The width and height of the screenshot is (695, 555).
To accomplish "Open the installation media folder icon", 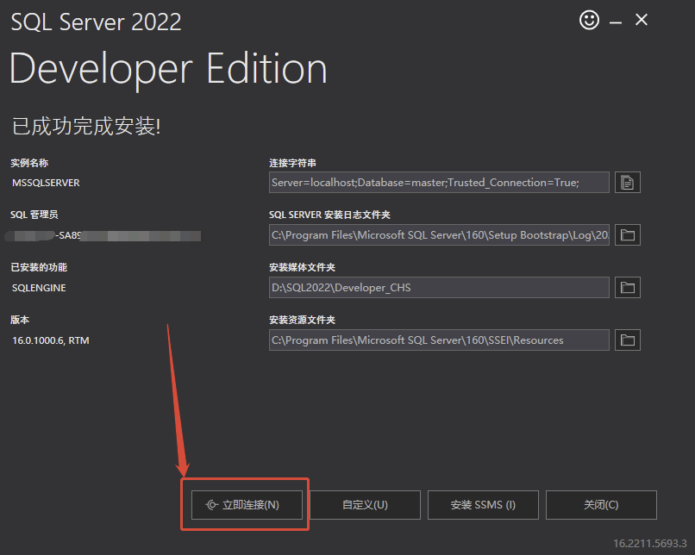I will click(x=627, y=287).
